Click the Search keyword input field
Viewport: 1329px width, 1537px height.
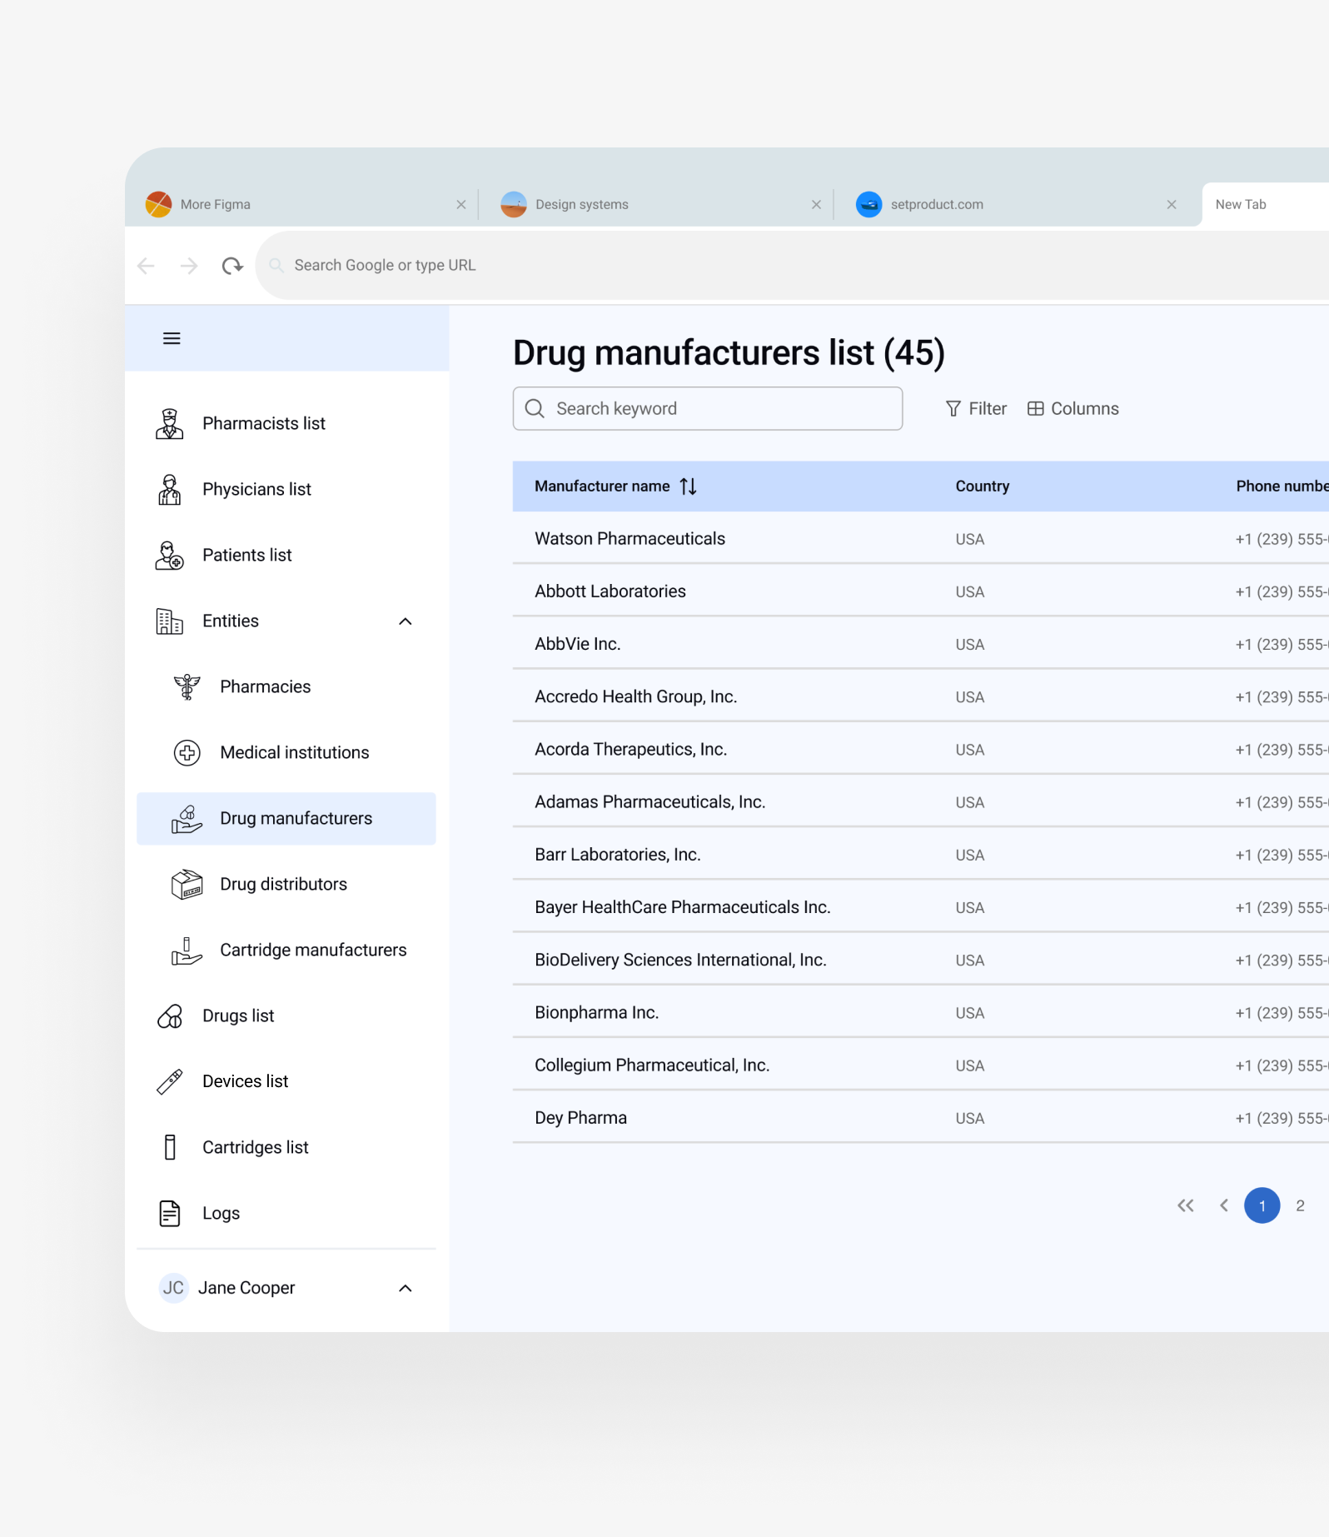(x=708, y=408)
